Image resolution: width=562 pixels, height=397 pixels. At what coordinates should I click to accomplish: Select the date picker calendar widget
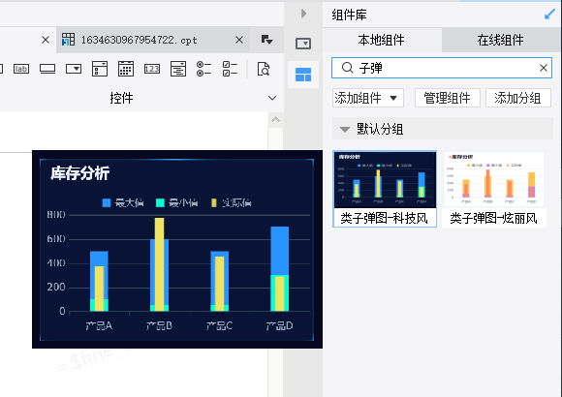pyautogui.click(x=126, y=69)
